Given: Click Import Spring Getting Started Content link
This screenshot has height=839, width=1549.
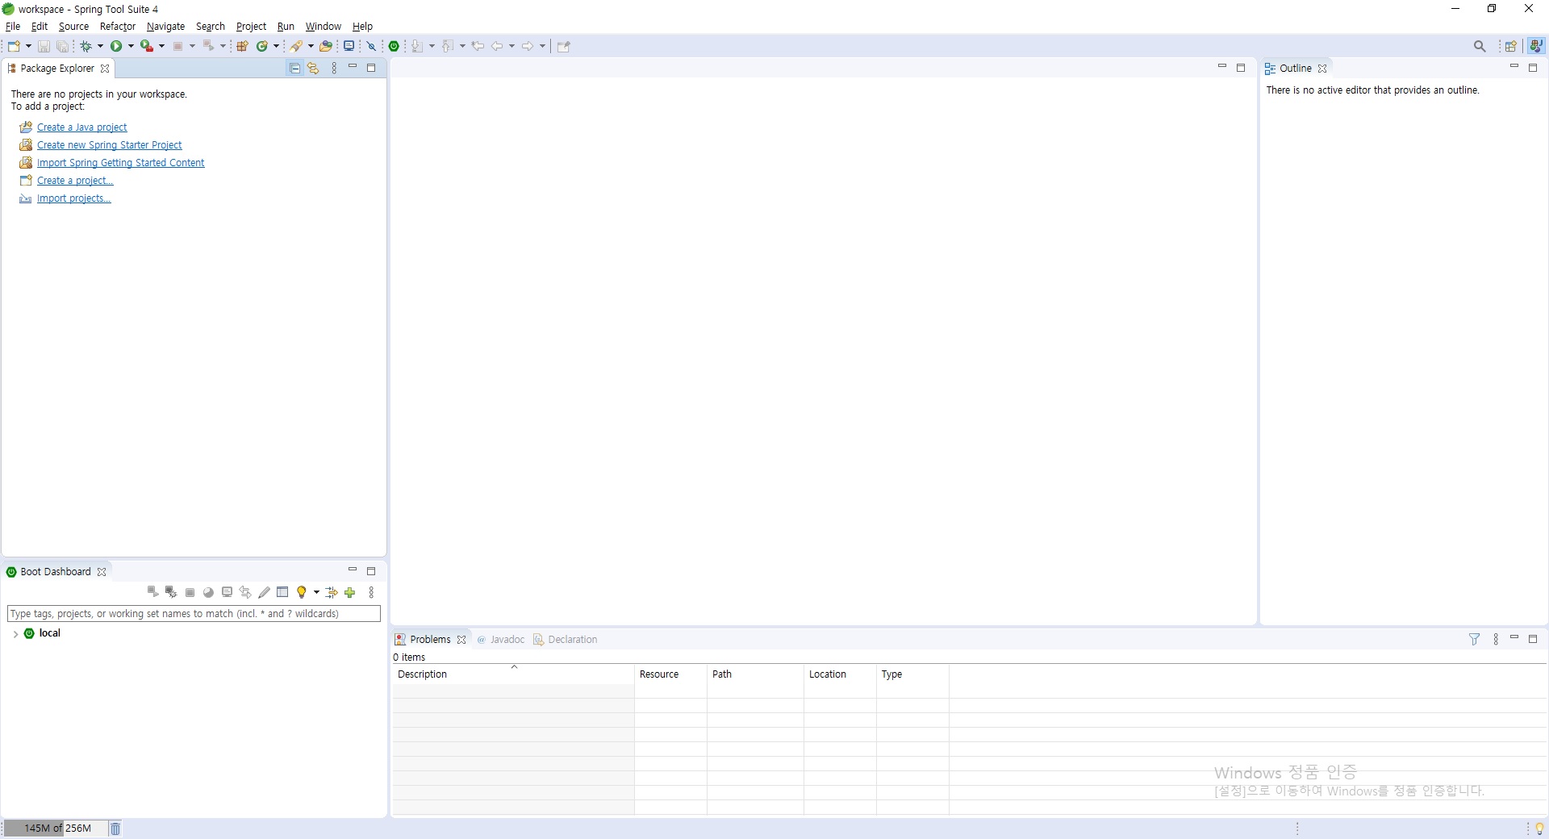Looking at the screenshot, I should (x=120, y=163).
